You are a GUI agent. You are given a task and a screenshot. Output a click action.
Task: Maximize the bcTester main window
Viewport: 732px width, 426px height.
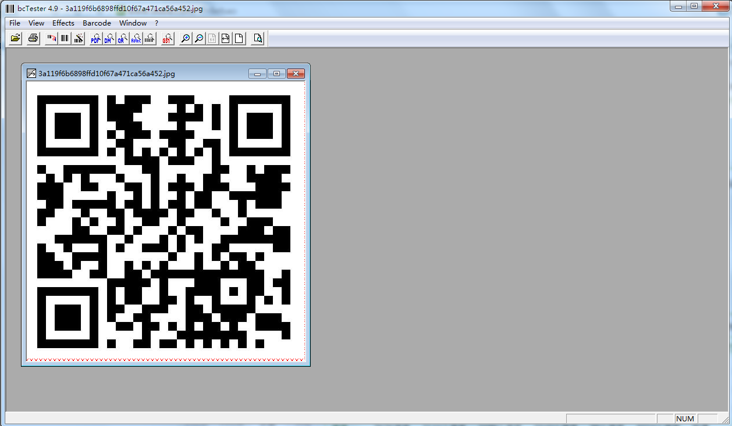tap(694, 6)
